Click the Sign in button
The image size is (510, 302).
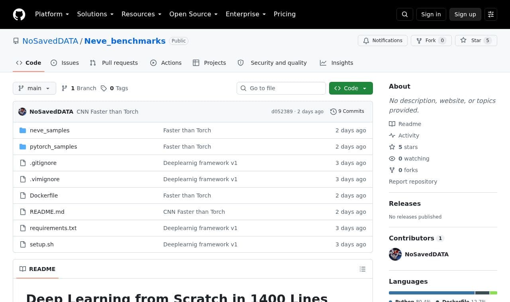pyautogui.click(x=431, y=14)
